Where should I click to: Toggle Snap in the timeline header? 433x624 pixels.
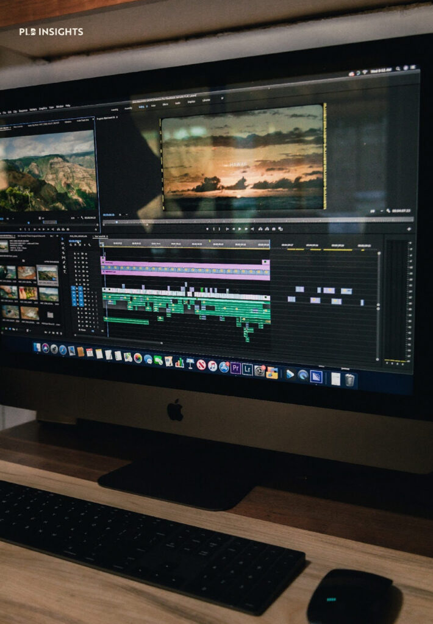coord(76,244)
